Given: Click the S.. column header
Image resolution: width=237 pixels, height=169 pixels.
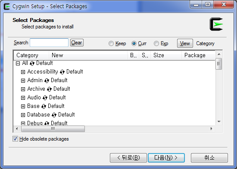Looking at the screenshot, I should pyautogui.click(x=145, y=55).
